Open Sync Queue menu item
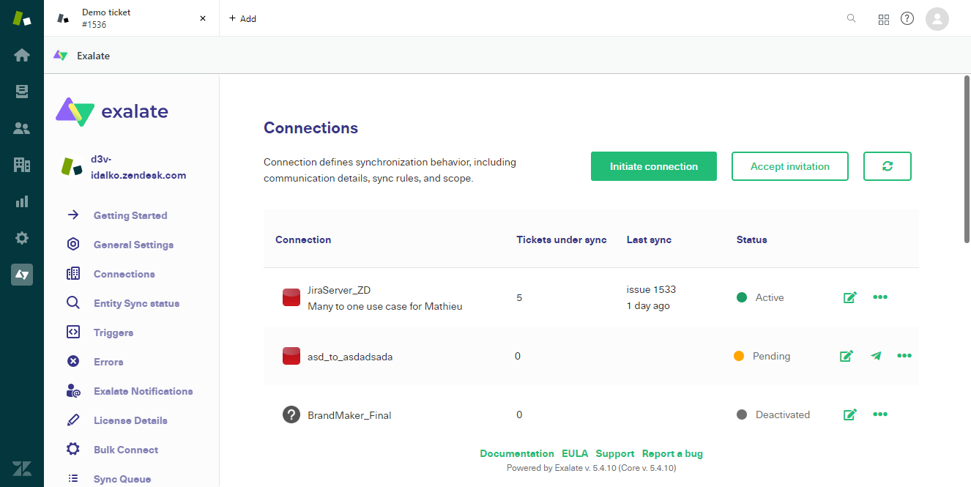The image size is (971, 487). coord(122,479)
